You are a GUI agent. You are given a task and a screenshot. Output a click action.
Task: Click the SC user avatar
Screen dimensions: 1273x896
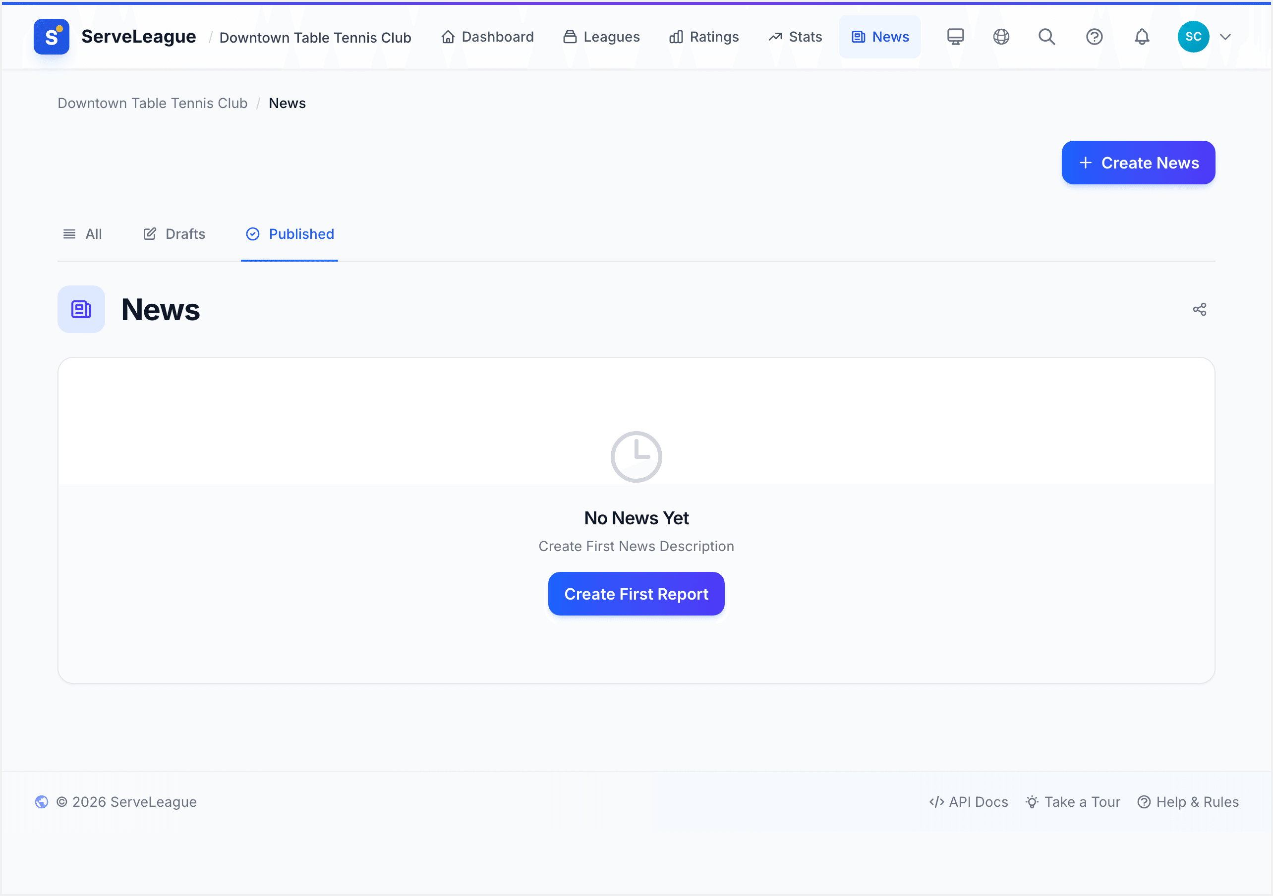coord(1193,37)
